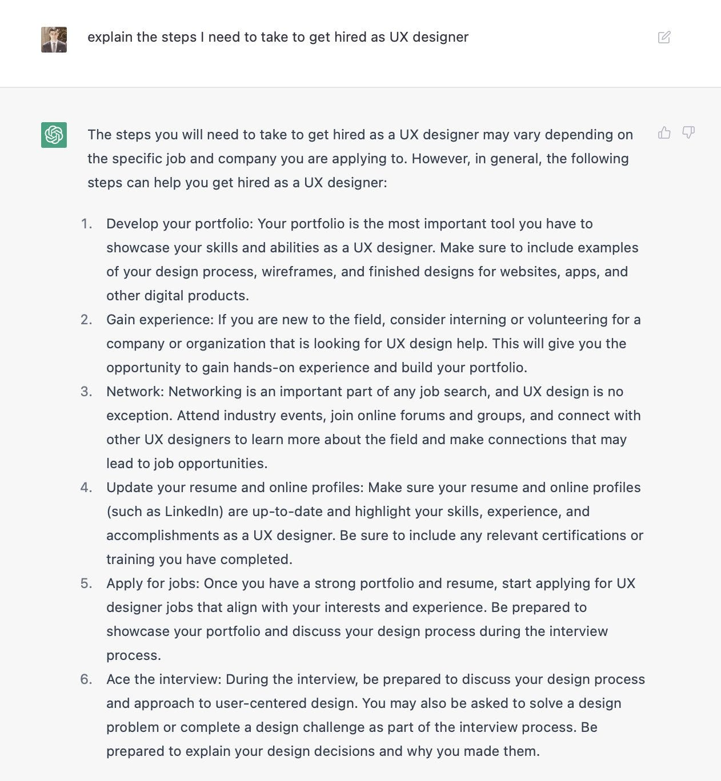721x781 pixels.
Task: Click the word 'LinkedIn' in step four
Action: (193, 512)
